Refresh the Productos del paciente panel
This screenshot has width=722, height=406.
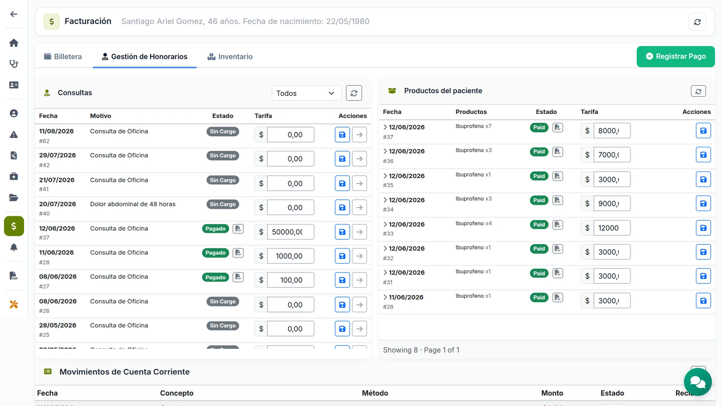click(698, 91)
